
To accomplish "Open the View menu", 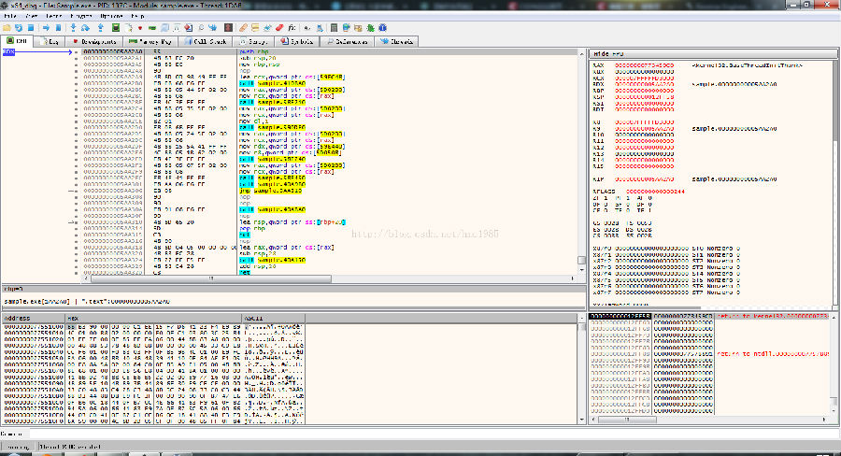I will pos(32,16).
